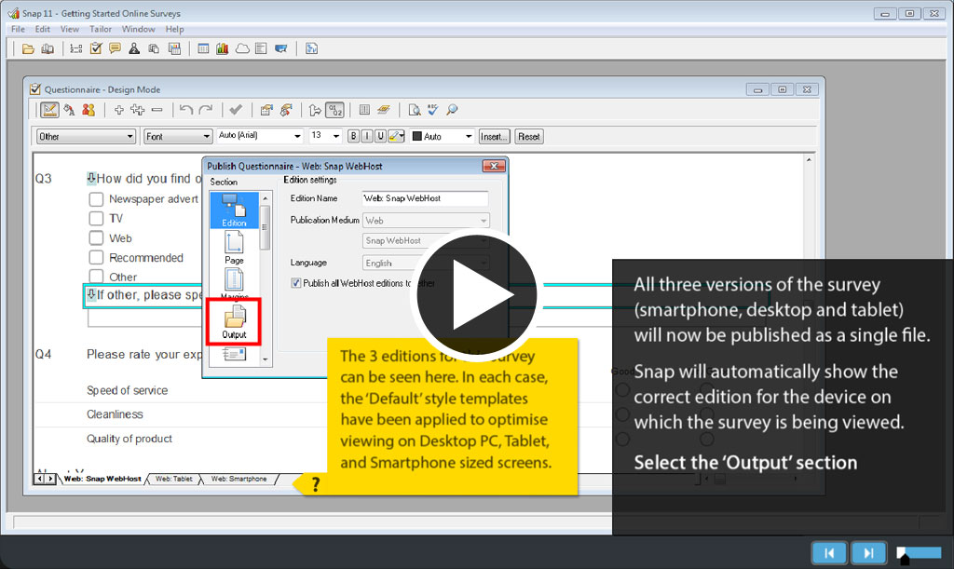Click the speech bubble comments icon
This screenshot has width=954, height=569.
click(x=115, y=48)
